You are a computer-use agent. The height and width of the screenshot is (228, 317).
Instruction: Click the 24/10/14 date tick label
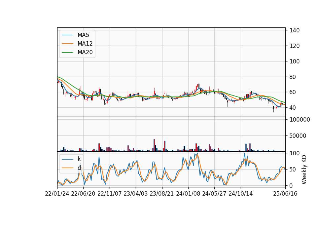(241, 194)
